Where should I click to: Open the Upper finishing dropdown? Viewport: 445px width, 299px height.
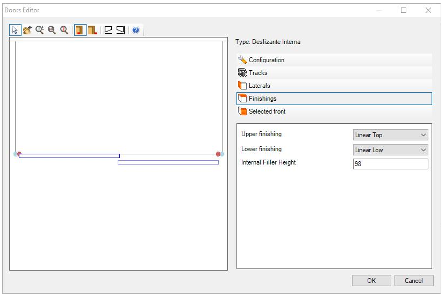tap(391, 135)
